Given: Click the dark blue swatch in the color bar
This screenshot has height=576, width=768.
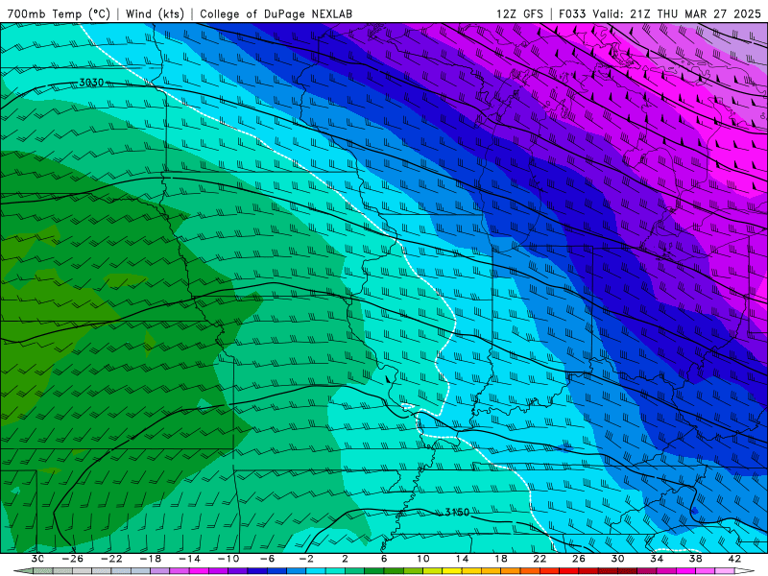Looking at the screenshot, I should pos(257,571).
